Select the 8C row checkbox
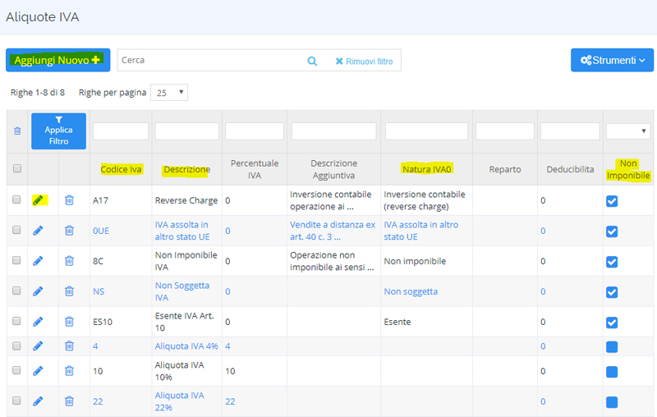Viewport: 657px width, 417px height. click(16, 260)
